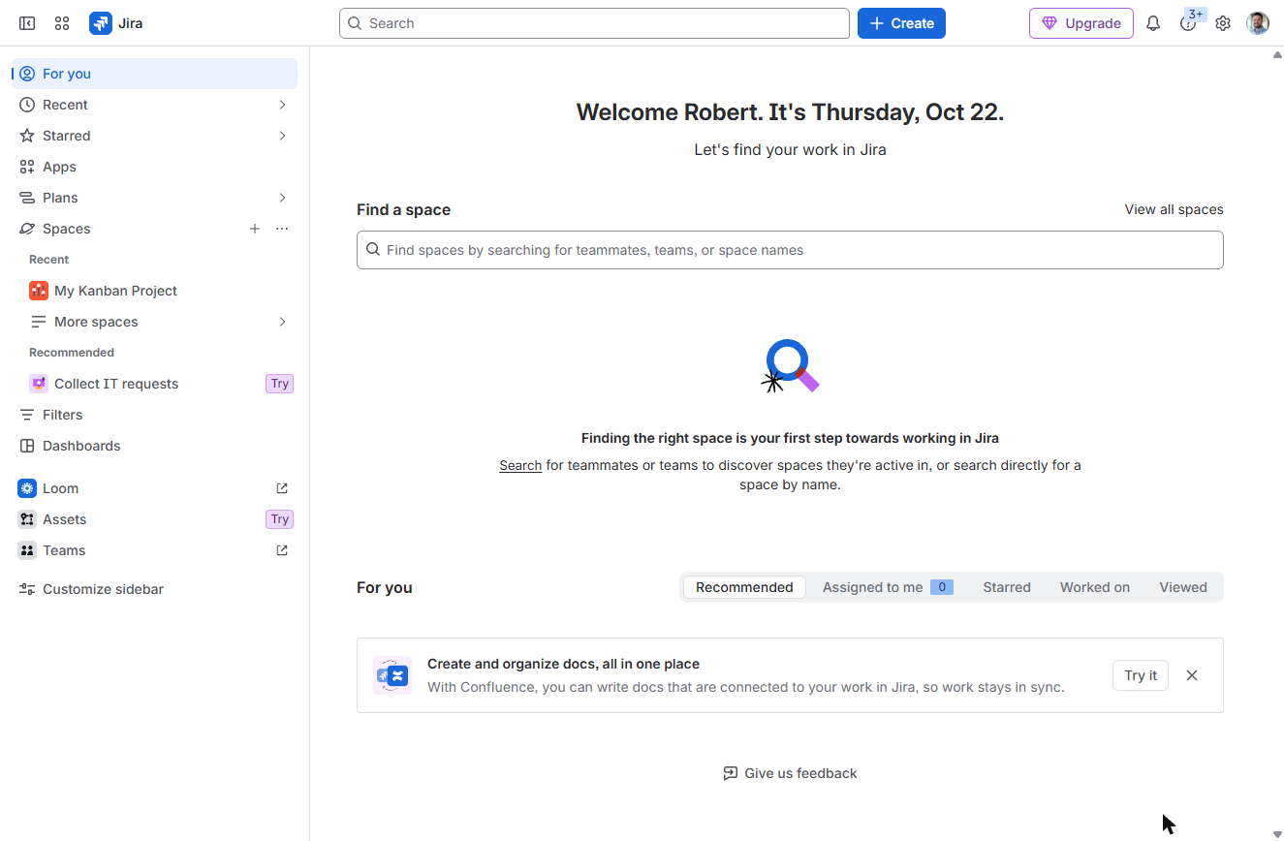This screenshot has height=841, width=1284.
Task: Open Teams from the sidebar
Action: click(154, 550)
